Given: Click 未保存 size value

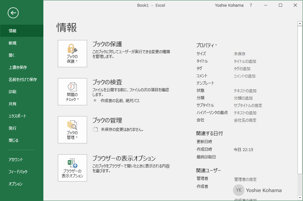Looking at the screenshot, I should pos(240,54).
